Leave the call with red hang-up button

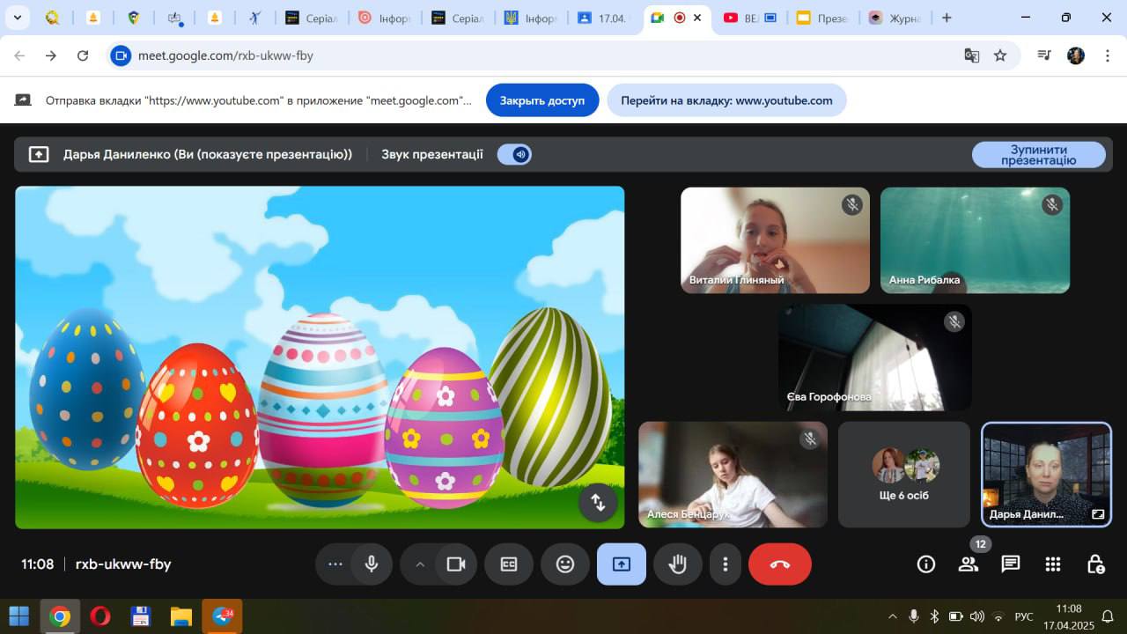click(779, 564)
